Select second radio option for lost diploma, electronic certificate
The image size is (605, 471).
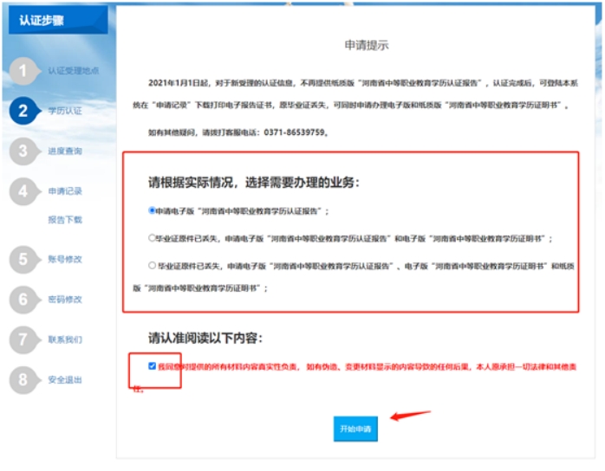point(152,237)
